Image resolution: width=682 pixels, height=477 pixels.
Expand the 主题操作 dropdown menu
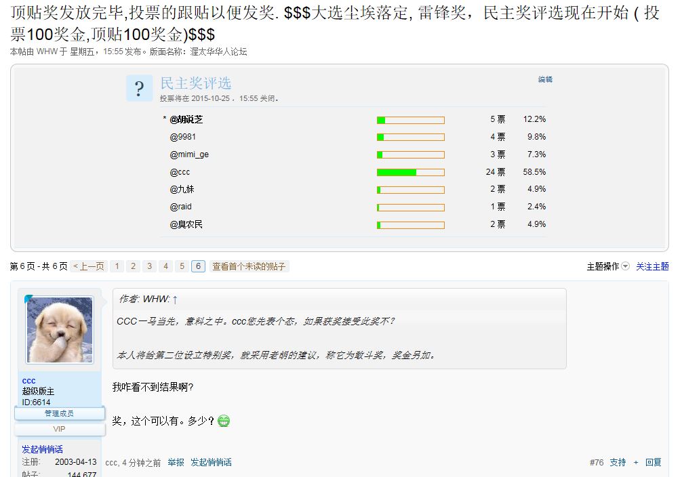click(608, 267)
